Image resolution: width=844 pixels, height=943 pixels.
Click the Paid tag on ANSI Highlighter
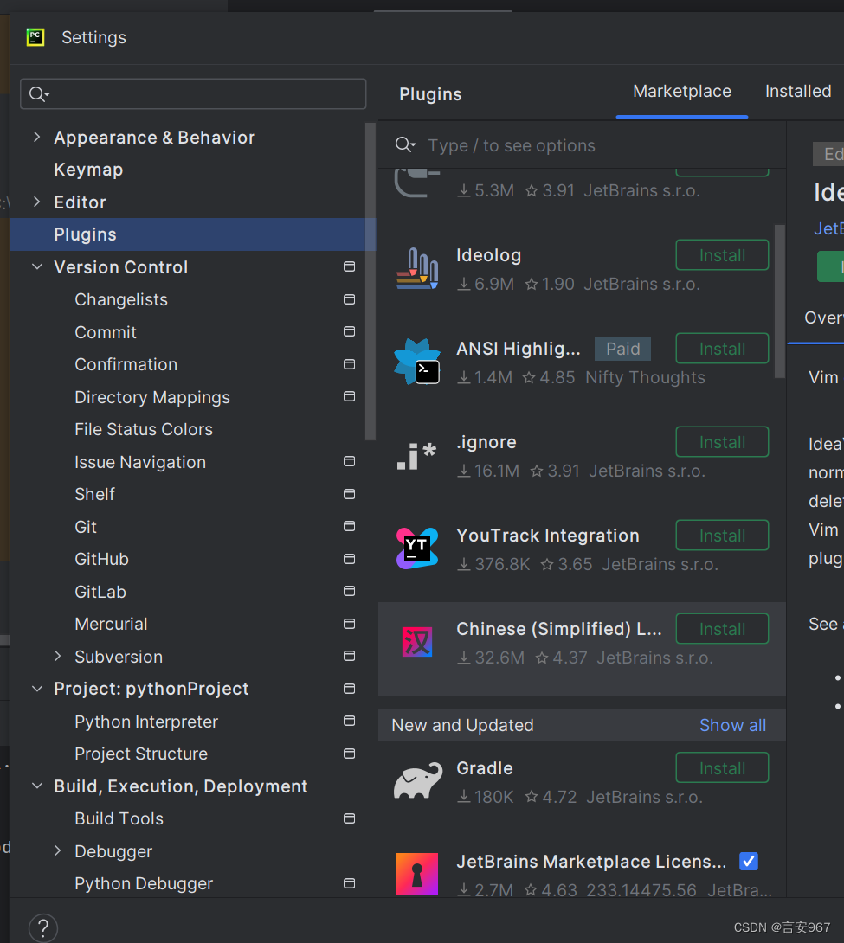(x=622, y=349)
